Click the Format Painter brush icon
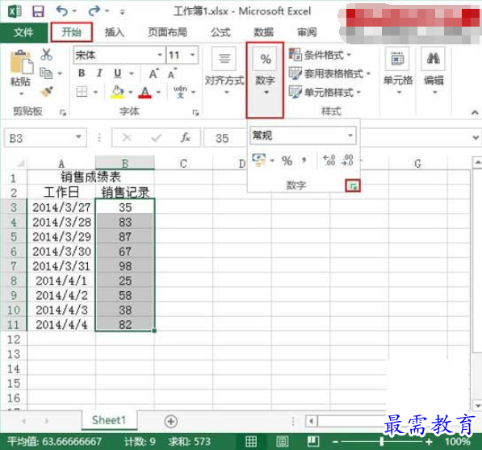This screenshot has width=482, height=450. point(47,91)
